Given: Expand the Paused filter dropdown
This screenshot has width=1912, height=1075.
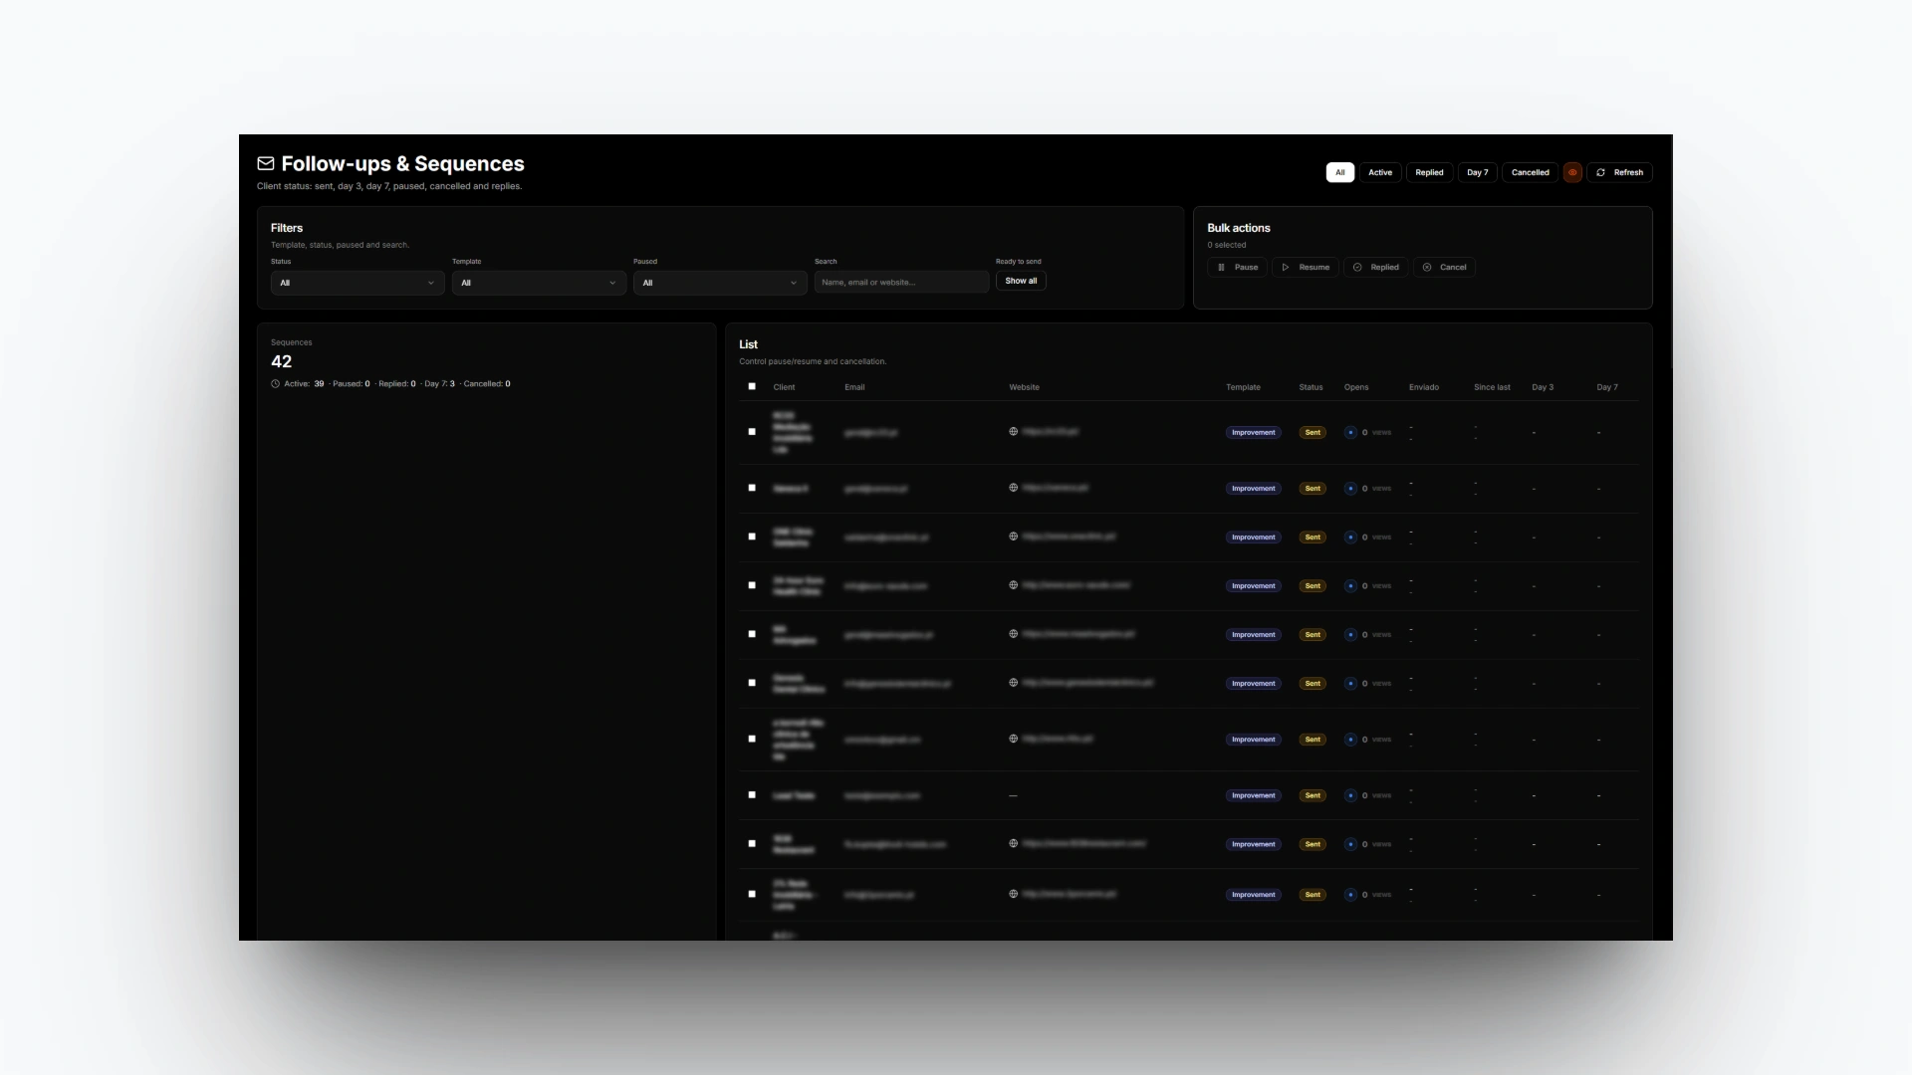Looking at the screenshot, I should [x=719, y=283].
